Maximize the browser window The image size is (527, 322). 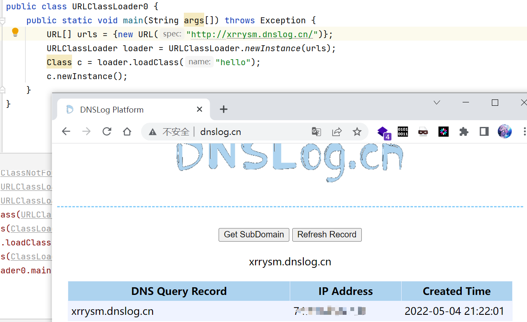(x=495, y=102)
